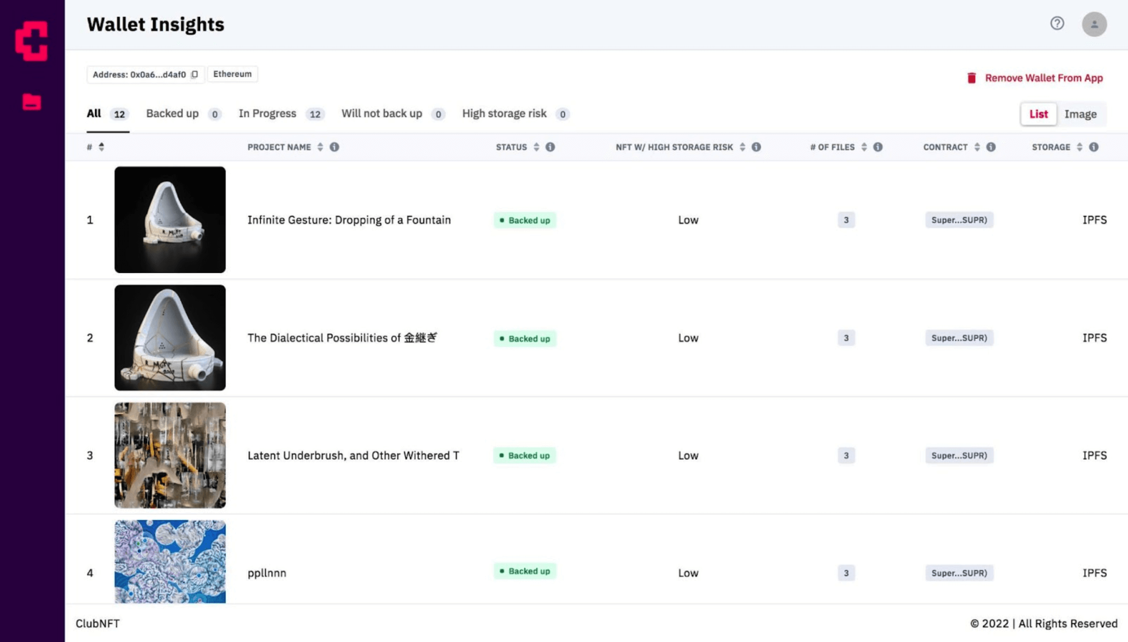This screenshot has width=1128, height=642.
Task: Switch to the In Progress tab
Action: pos(281,114)
